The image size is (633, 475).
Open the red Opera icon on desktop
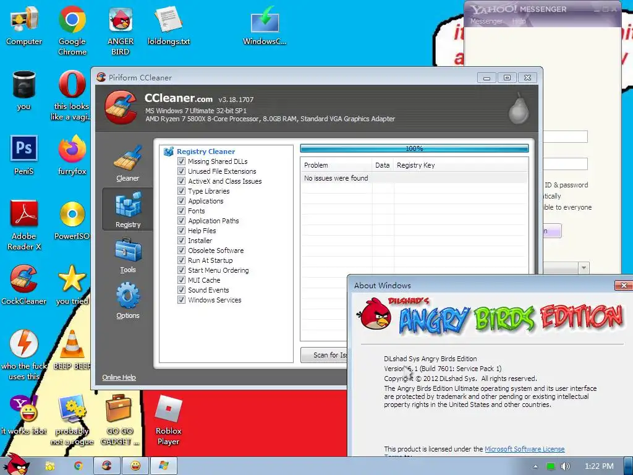(72, 95)
